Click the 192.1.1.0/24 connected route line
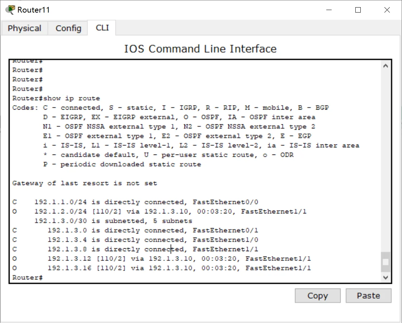Image resolution: width=402 pixels, height=323 pixels. [135, 202]
